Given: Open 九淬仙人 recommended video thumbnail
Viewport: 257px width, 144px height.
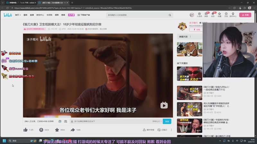Looking at the screenshot, I should click(190, 93).
